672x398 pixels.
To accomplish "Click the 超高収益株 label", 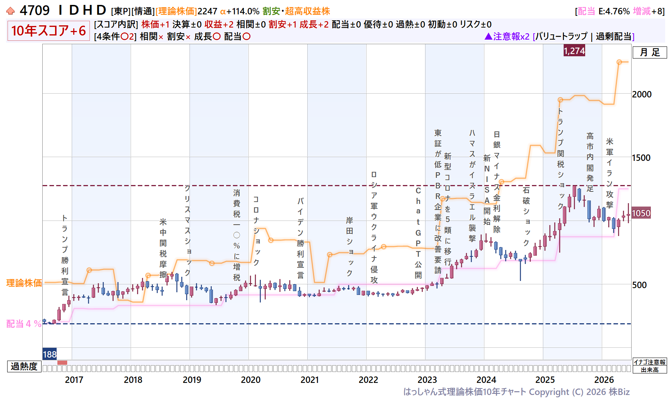I will (x=308, y=11).
